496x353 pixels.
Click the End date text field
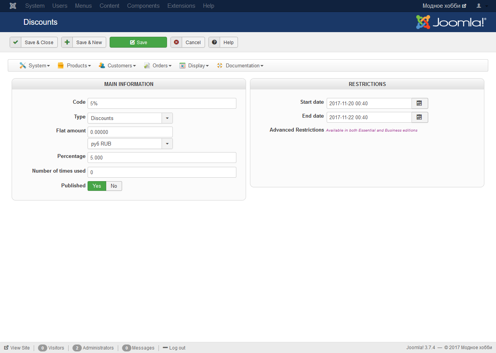369,117
